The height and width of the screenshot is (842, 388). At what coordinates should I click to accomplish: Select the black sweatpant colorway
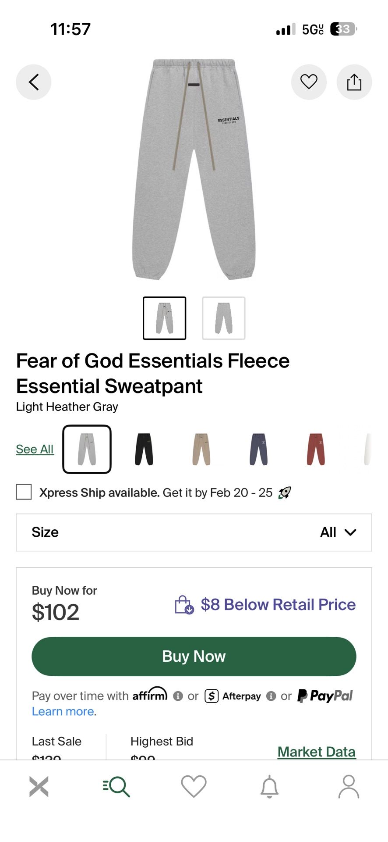coord(144,449)
